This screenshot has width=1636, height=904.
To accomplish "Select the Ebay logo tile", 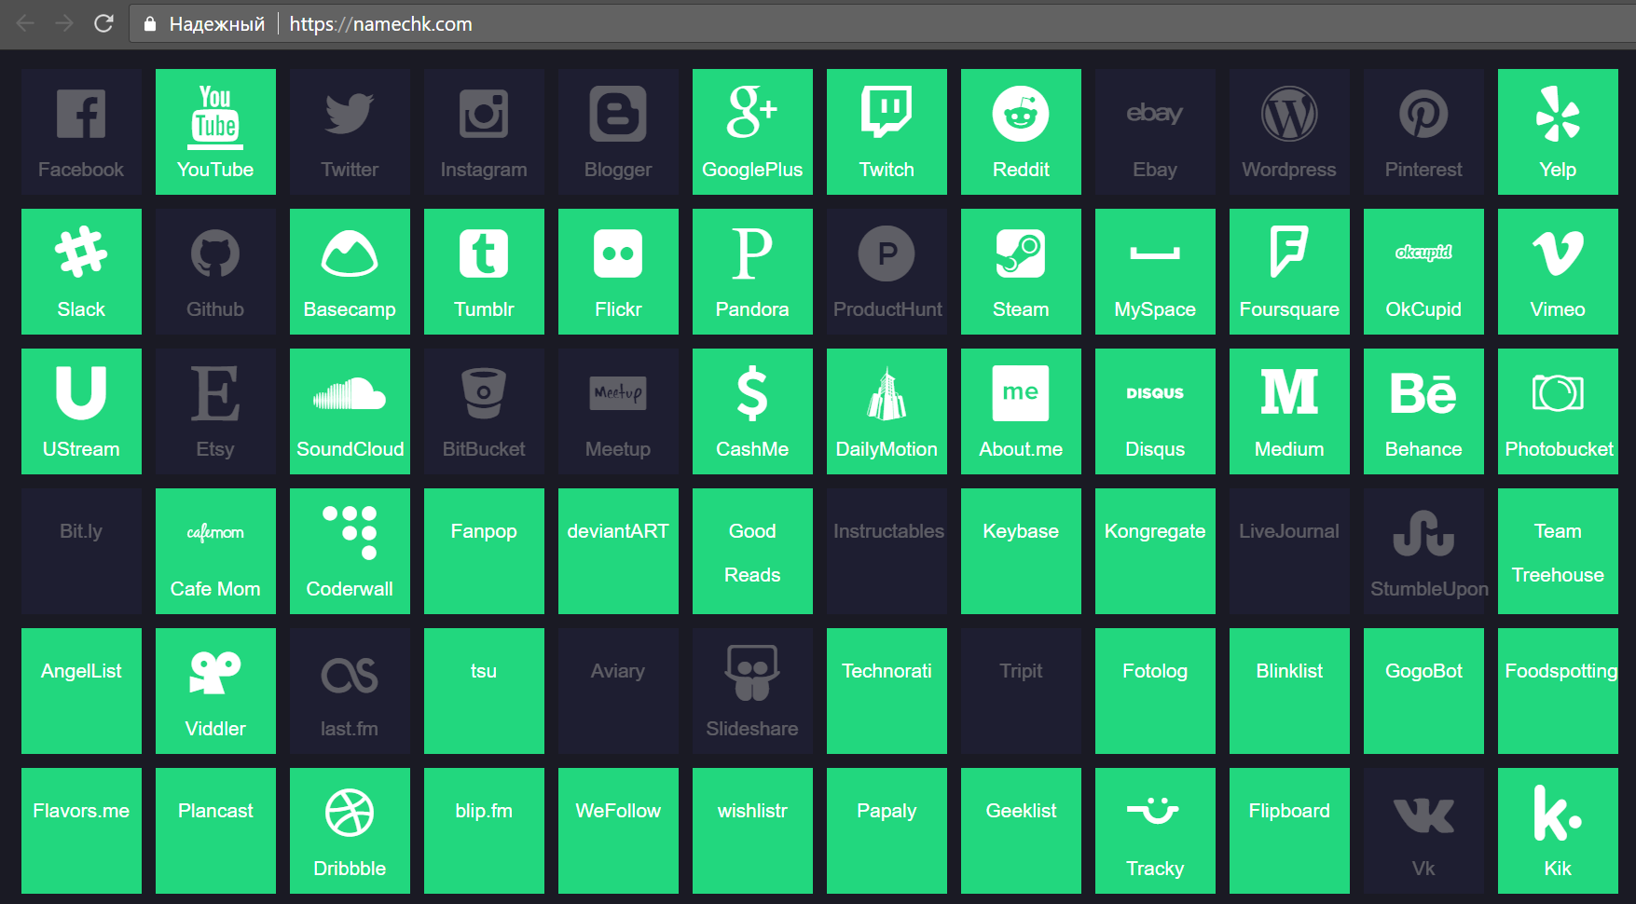I will (x=1155, y=131).
